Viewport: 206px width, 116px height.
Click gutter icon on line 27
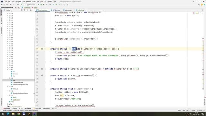(x=42, y=49)
